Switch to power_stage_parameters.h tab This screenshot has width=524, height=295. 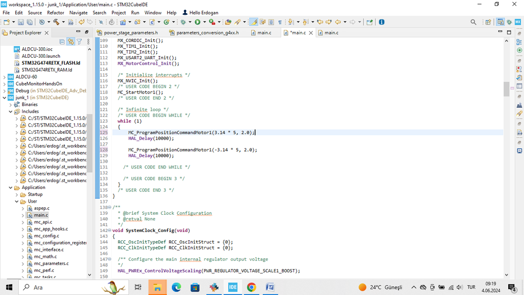pyautogui.click(x=131, y=33)
